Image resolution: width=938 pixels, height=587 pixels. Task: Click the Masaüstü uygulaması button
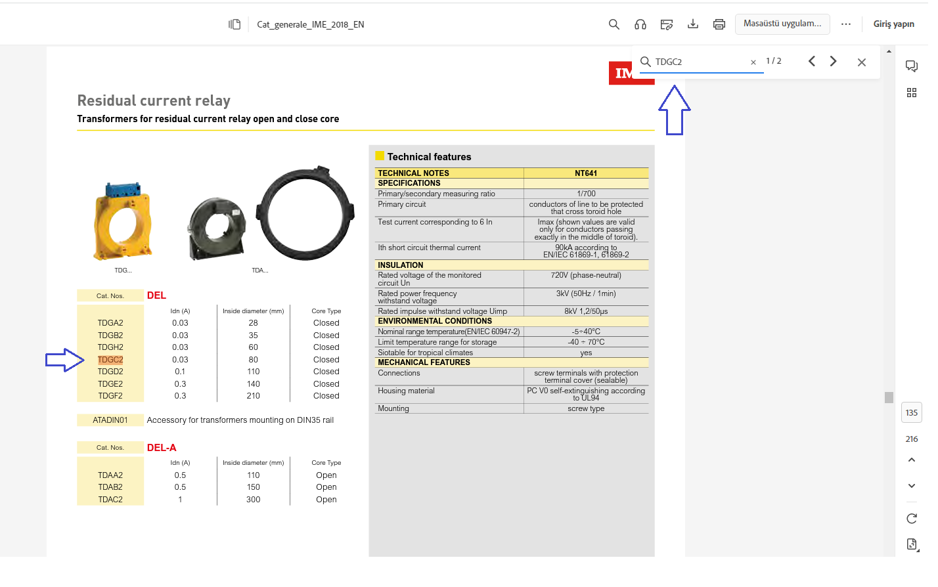782,24
